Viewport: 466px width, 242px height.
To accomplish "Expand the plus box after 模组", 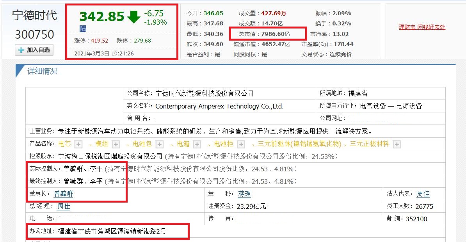I will [x=116, y=144].
